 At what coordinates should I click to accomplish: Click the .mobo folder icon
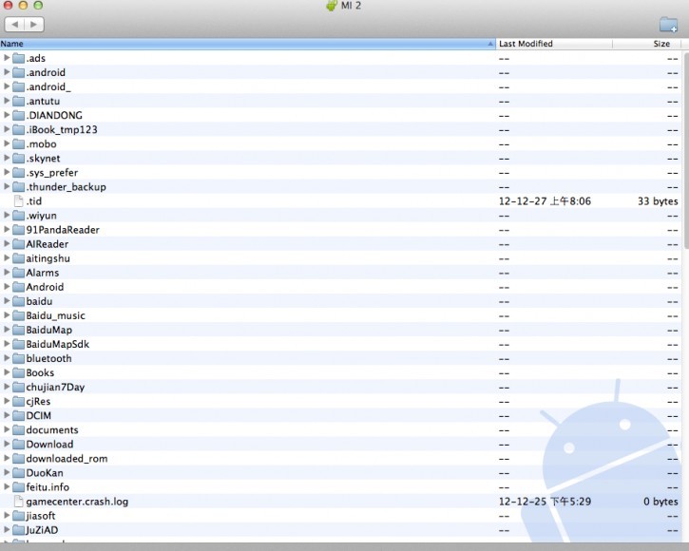pyautogui.click(x=18, y=144)
